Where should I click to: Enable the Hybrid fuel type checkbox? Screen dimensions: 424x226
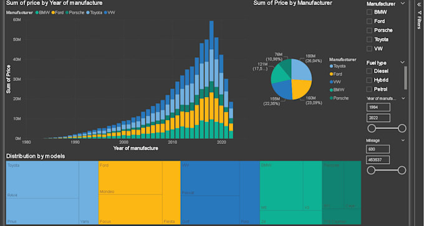pyautogui.click(x=369, y=80)
